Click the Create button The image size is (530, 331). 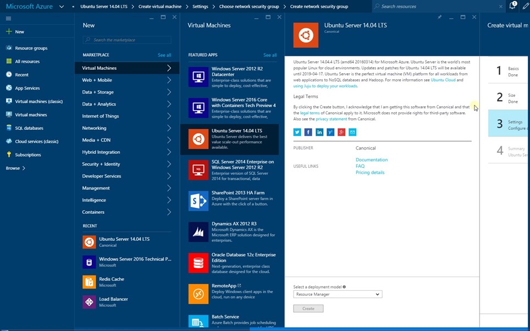308,308
